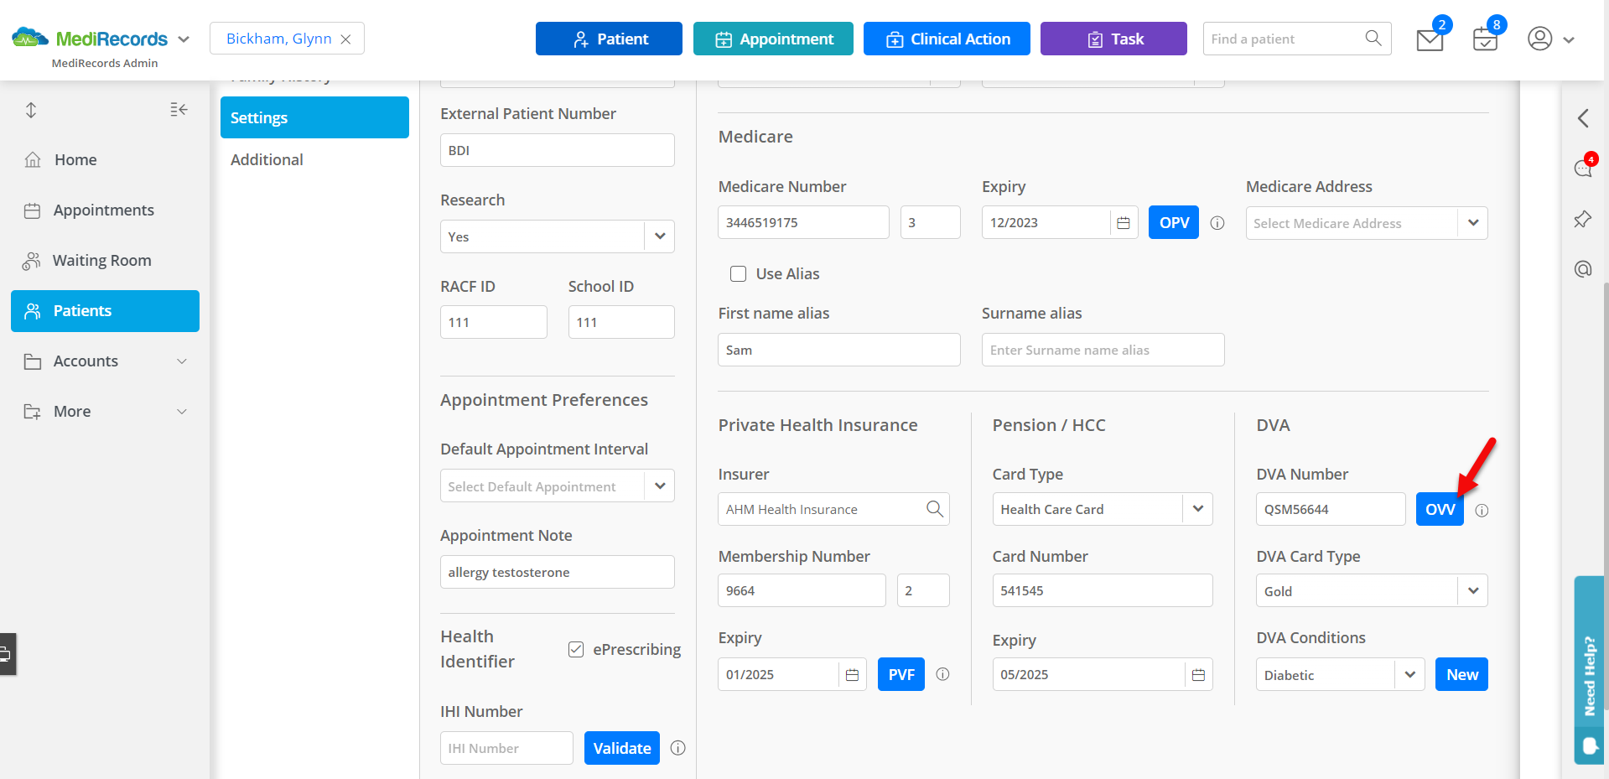
Task: Click the Validate IHI button
Action: click(x=621, y=748)
